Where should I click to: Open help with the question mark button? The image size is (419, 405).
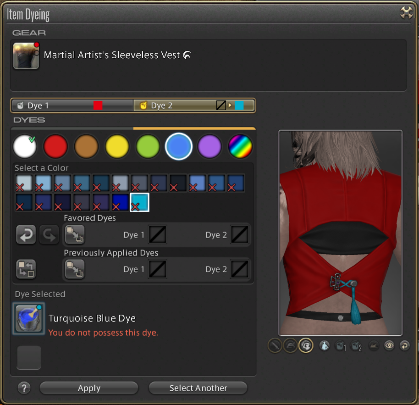pos(24,388)
